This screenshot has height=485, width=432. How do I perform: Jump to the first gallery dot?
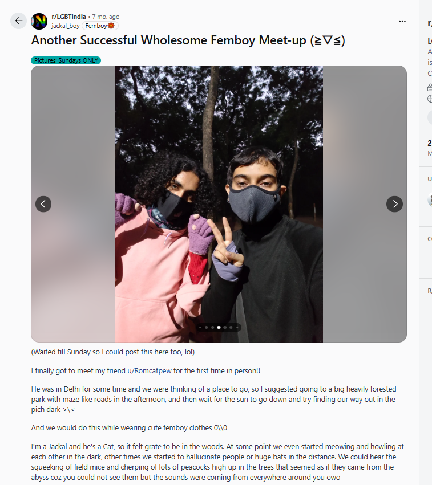tap(200, 327)
